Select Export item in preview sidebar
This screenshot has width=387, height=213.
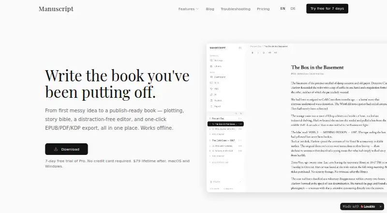click(x=215, y=106)
